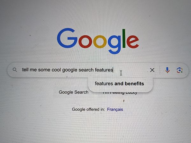Select the "features and benefits" suggestion
191x143 pixels.
point(119,84)
